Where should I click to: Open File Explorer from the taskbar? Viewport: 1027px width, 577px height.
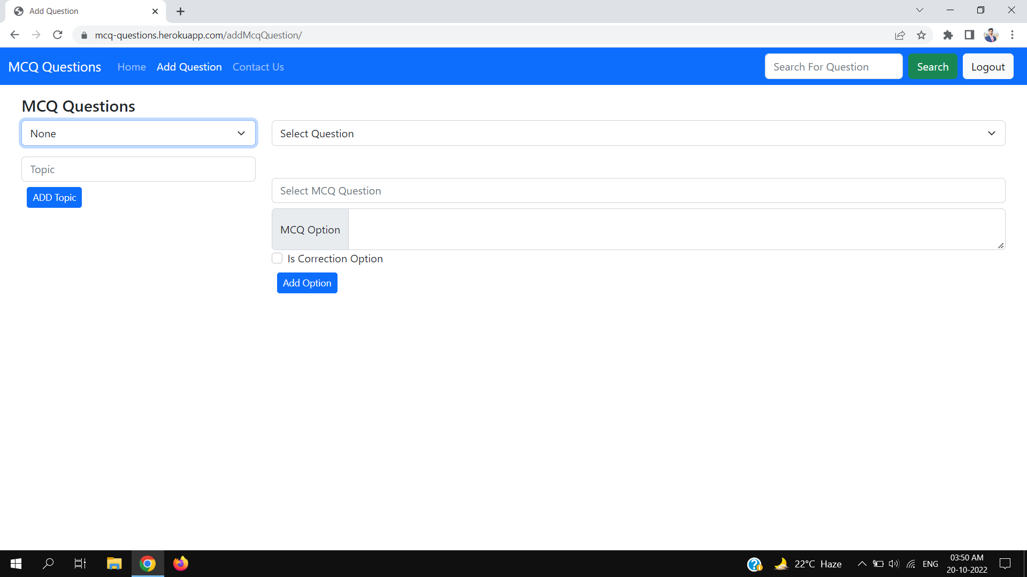[x=114, y=564]
